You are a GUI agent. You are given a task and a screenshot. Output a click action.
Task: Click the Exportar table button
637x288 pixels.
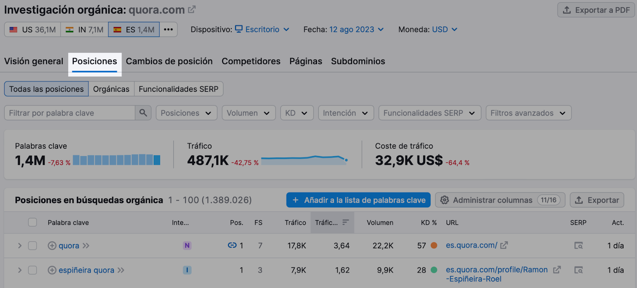click(x=597, y=200)
